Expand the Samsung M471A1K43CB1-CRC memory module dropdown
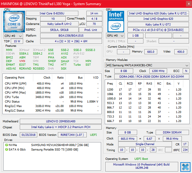The image size is (192, 173). (147, 65)
